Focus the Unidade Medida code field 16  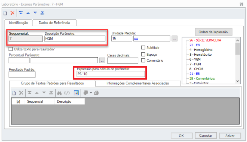pyautogui.click(x=121, y=38)
